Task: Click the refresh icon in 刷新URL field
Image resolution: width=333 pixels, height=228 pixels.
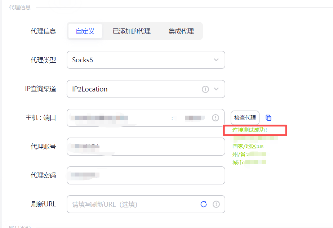Action: (204, 204)
